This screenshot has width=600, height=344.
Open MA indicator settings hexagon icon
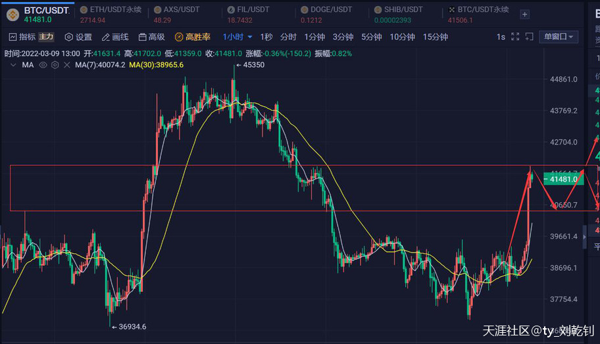pos(55,65)
